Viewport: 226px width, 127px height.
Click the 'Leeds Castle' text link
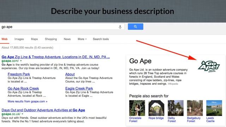[x=210, y=120]
